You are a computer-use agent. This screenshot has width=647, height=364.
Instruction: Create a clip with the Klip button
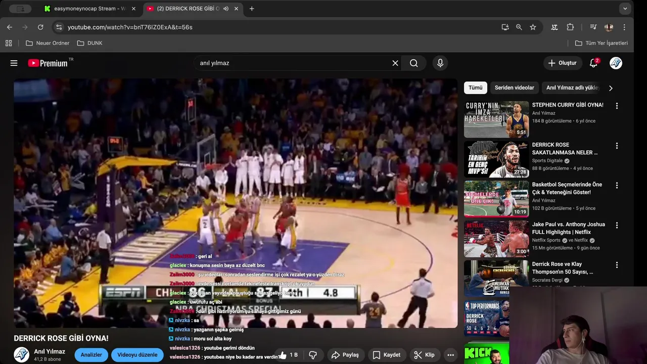tap(424, 355)
